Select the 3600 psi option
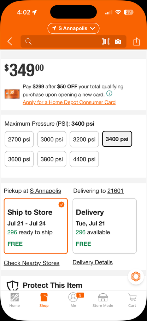 [x=19, y=159]
